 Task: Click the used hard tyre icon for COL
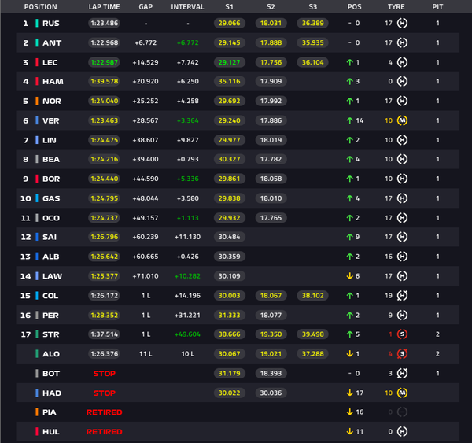pyautogui.click(x=402, y=296)
